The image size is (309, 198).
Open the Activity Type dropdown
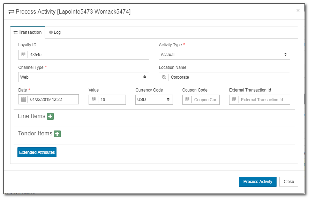[x=224, y=55]
